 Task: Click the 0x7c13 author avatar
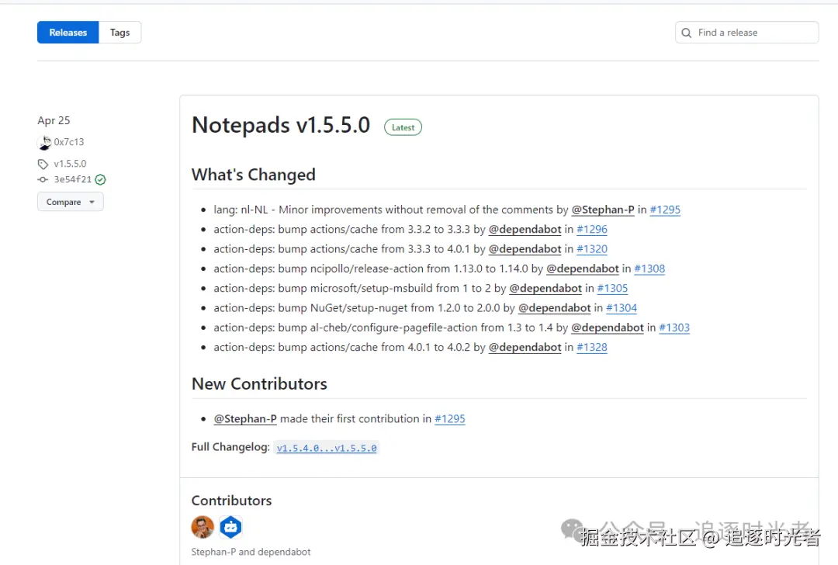[44, 142]
